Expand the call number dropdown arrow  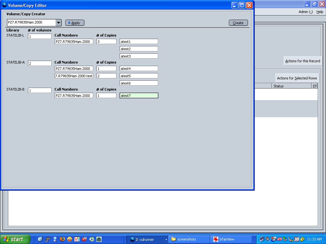59,23
